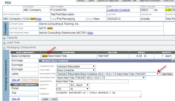Open the Packaging Type dropdown
Screen dimensions: 175x101
(108, 74)
